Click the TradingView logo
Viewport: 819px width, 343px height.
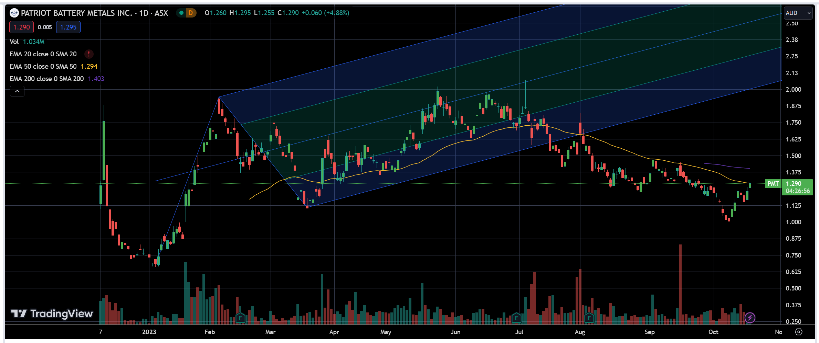[x=52, y=313]
